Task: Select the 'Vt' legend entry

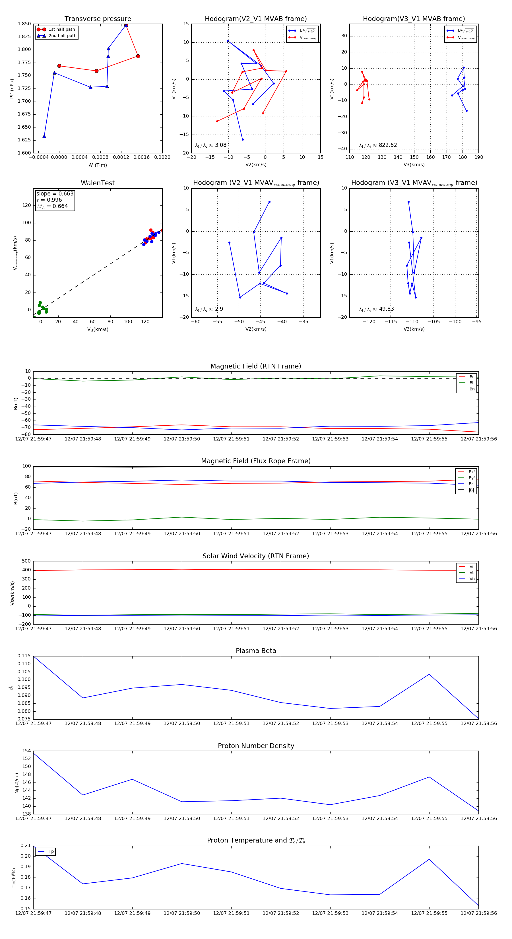Action: (466, 573)
